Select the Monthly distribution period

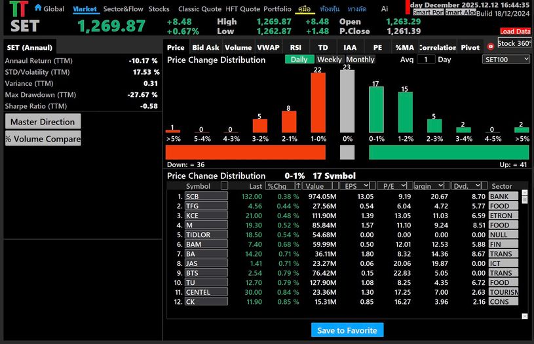360,60
